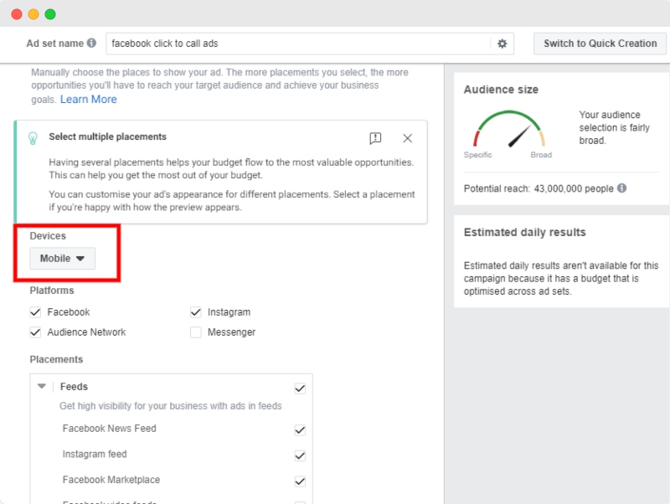Click the info icon beside Ad set name

tap(93, 43)
